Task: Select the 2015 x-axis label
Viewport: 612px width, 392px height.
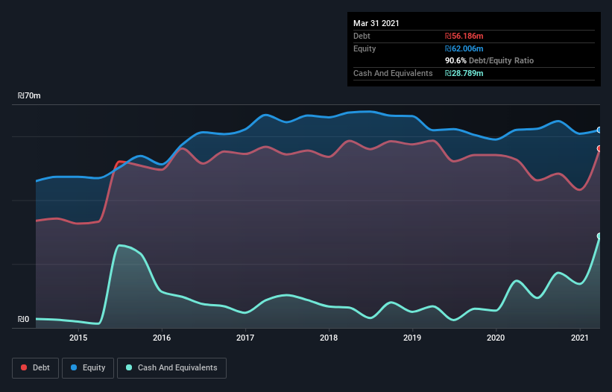Action: [x=78, y=338]
